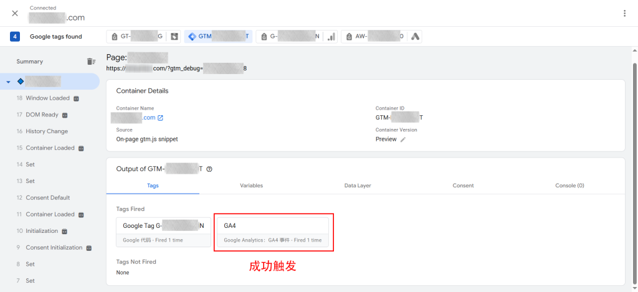
Task: Switch to the Consent tab
Action: click(463, 186)
